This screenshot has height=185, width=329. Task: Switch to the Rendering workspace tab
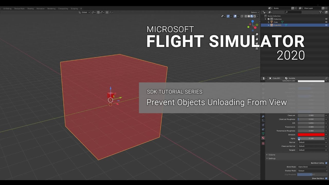pyautogui.click(x=51, y=8)
